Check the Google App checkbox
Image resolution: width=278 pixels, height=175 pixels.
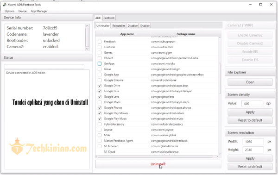coord(100,75)
